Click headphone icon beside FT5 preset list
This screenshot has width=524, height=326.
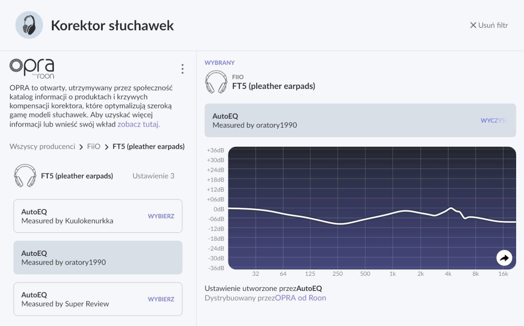coord(25,176)
